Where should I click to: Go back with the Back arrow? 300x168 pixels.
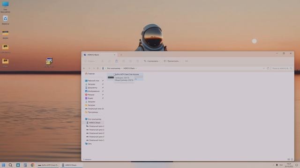pyautogui.click(x=84, y=69)
